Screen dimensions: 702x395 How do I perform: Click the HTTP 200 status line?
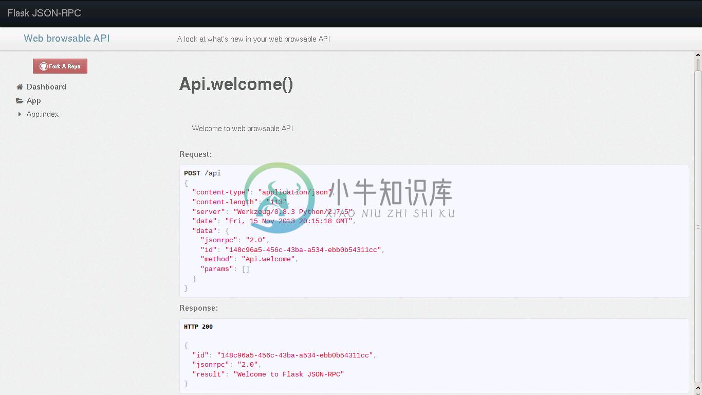pyautogui.click(x=198, y=327)
